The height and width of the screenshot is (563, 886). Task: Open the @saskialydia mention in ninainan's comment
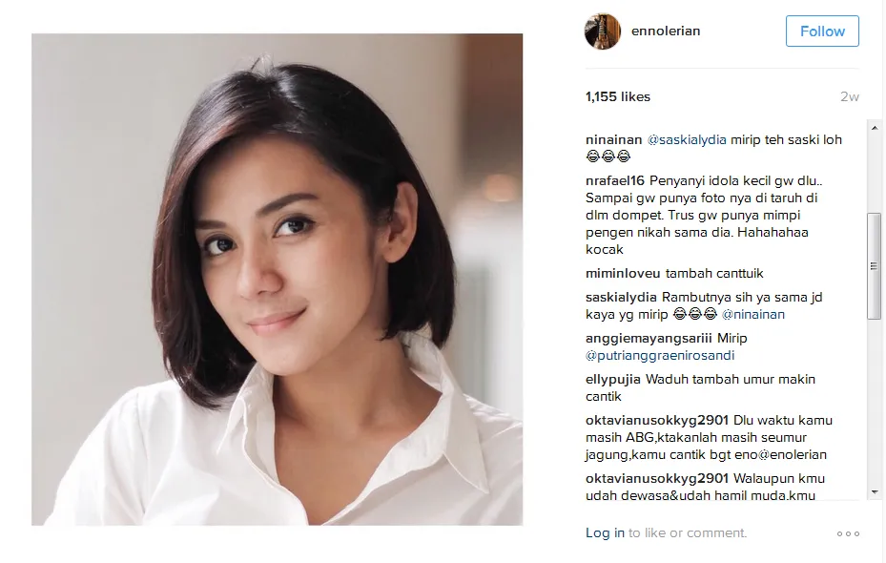click(x=687, y=139)
